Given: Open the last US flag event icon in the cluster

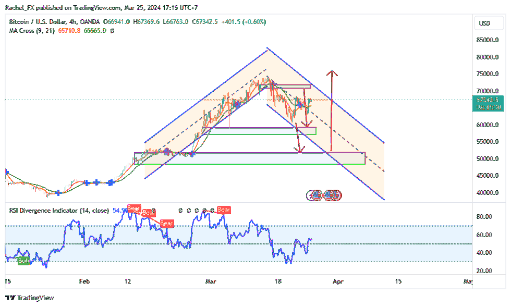Looking at the screenshot, I should [x=337, y=195].
